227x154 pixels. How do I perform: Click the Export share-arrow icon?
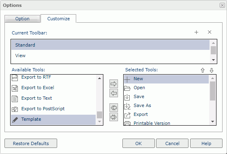tap(127, 115)
